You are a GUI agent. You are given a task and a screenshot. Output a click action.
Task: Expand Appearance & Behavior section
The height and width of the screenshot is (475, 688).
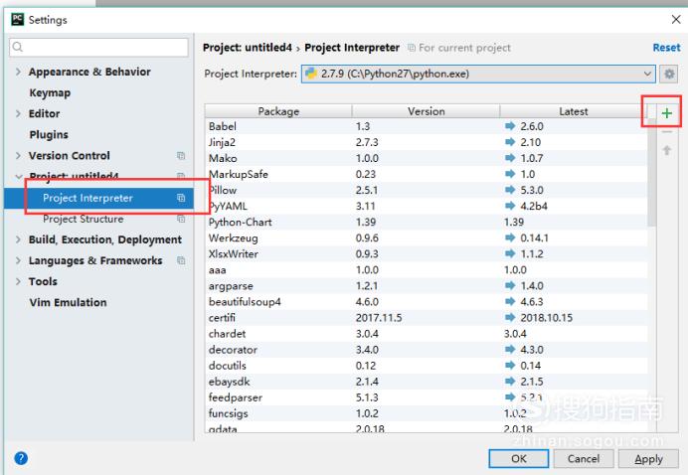(x=18, y=72)
